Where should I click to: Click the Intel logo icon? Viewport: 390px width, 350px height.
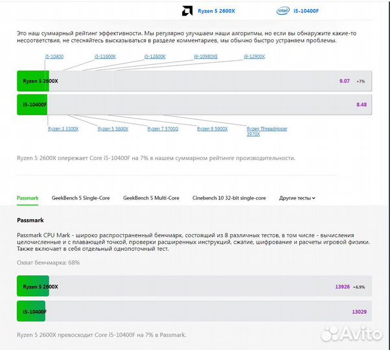[283, 11]
